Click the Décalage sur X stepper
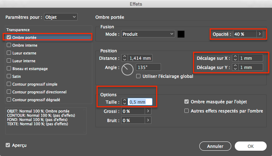The height and width of the screenshot is (156, 272). coord(235,58)
